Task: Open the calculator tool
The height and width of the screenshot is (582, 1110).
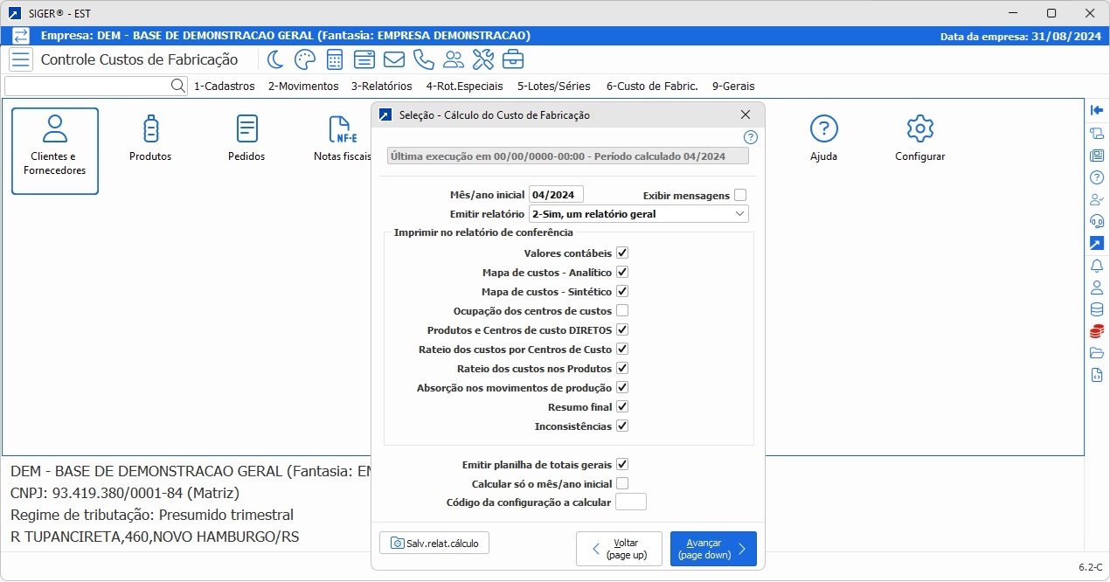Action: point(334,59)
